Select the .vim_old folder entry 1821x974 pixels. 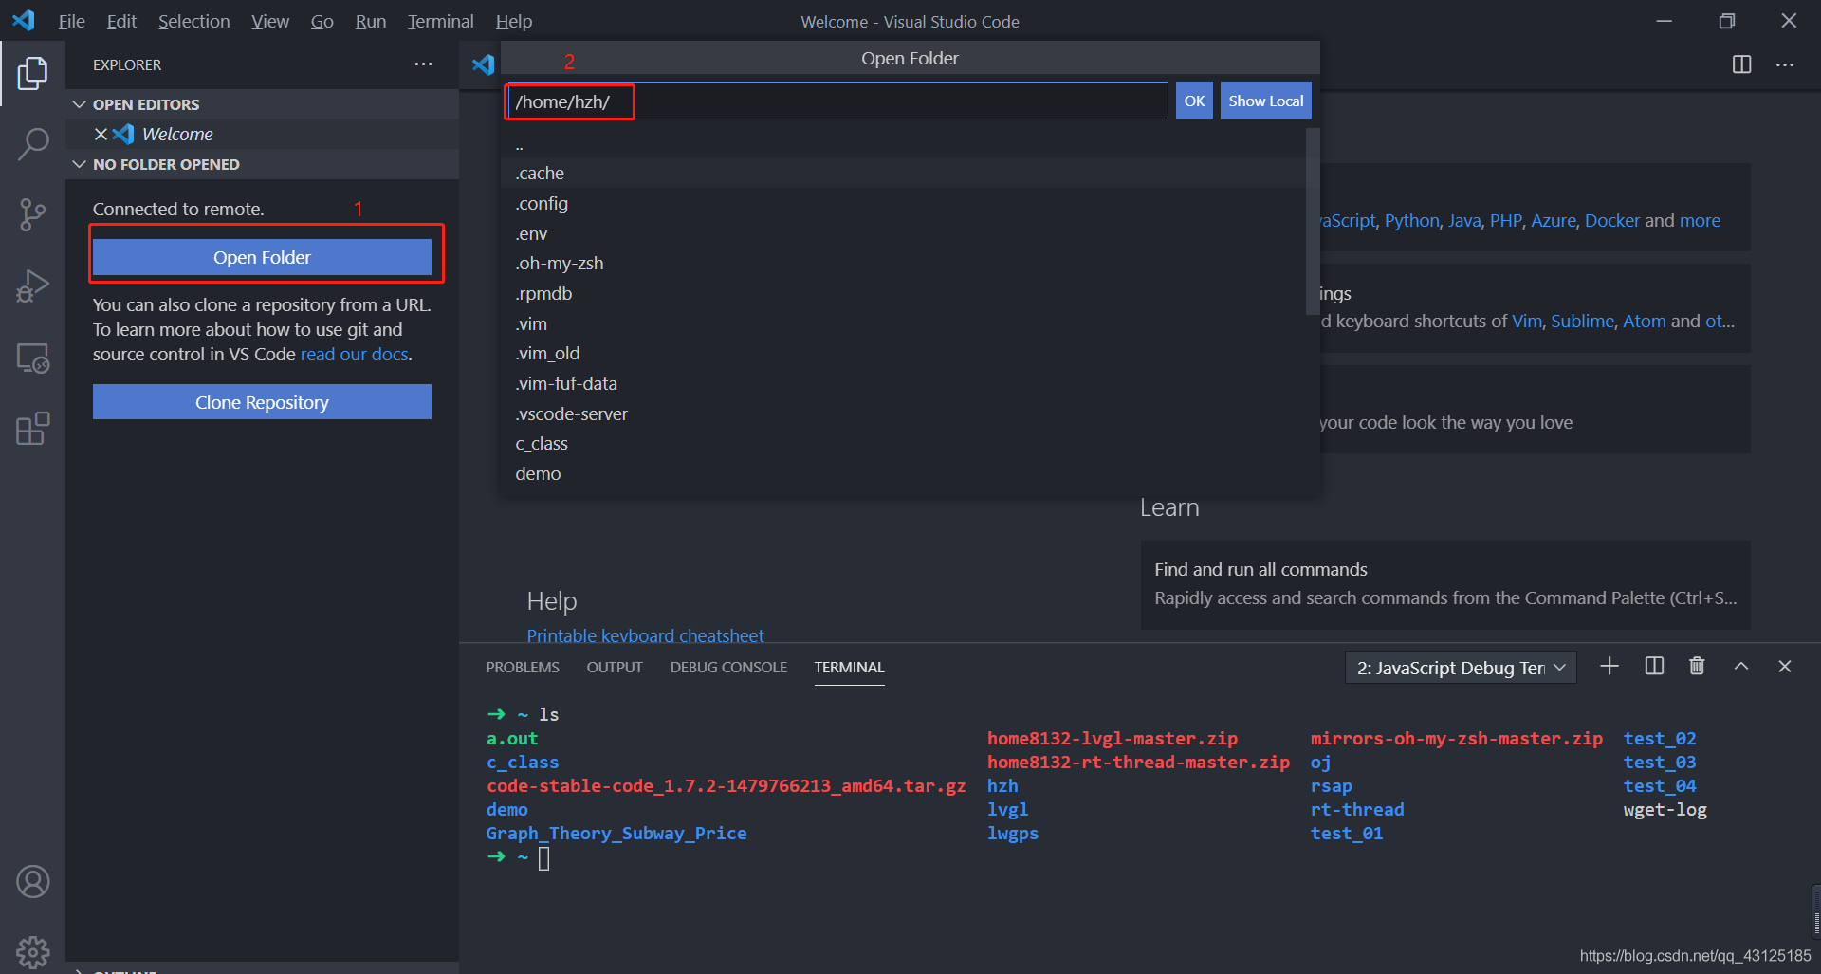tap(903, 353)
